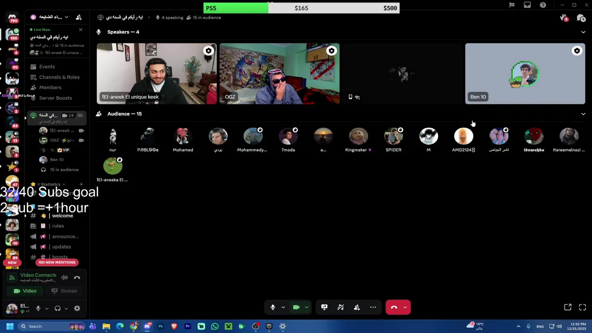Dismiss the Live Now stage banner
The image size is (592, 333).
(80, 30)
